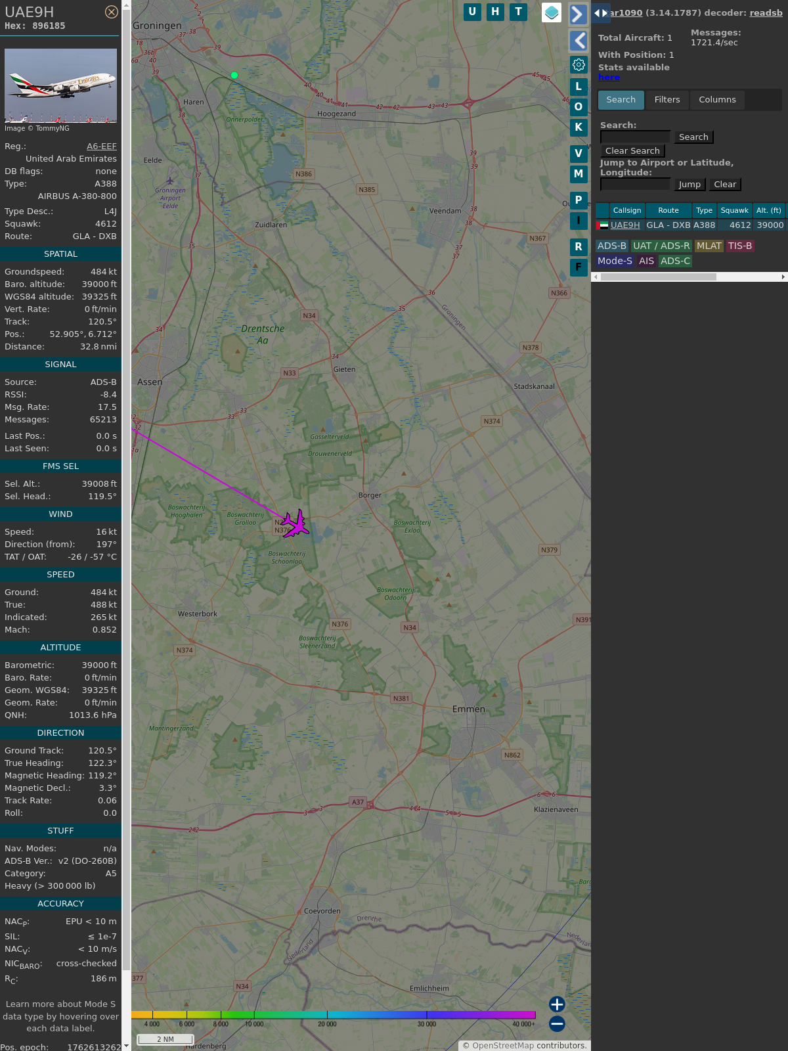Toggle the ADS-B source legend
Image resolution: width=788 pixels, height=1051 pixels.
tap(612, 246)
